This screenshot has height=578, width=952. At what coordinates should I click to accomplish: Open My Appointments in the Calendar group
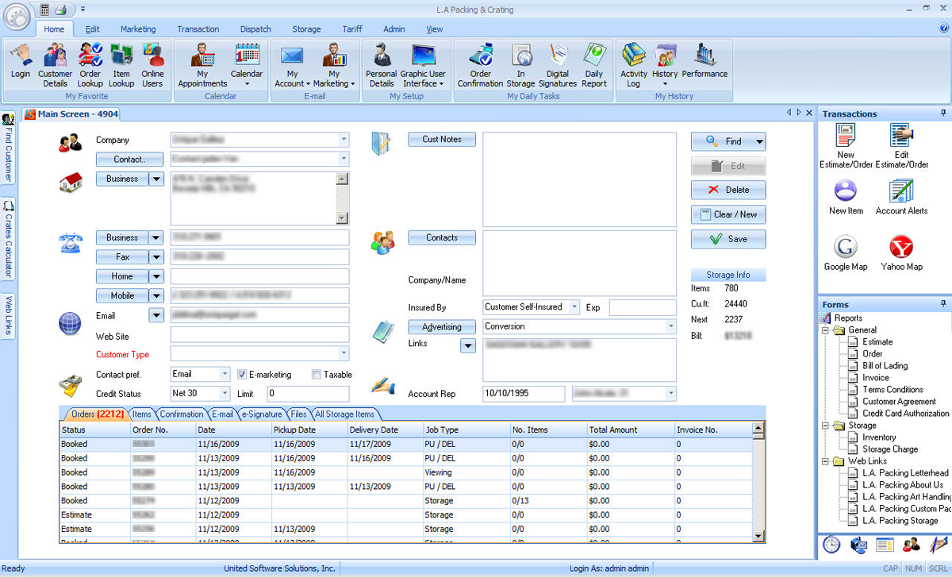coord(202,65)
